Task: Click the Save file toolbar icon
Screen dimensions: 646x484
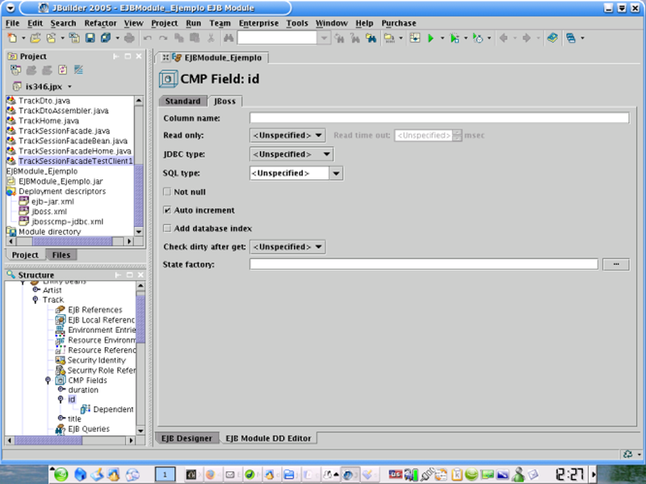Action: (90, 38)
